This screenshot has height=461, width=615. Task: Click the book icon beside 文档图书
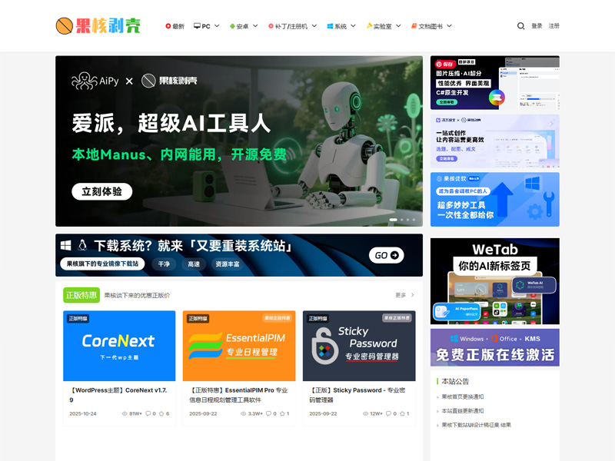click(x=414, y=25)
